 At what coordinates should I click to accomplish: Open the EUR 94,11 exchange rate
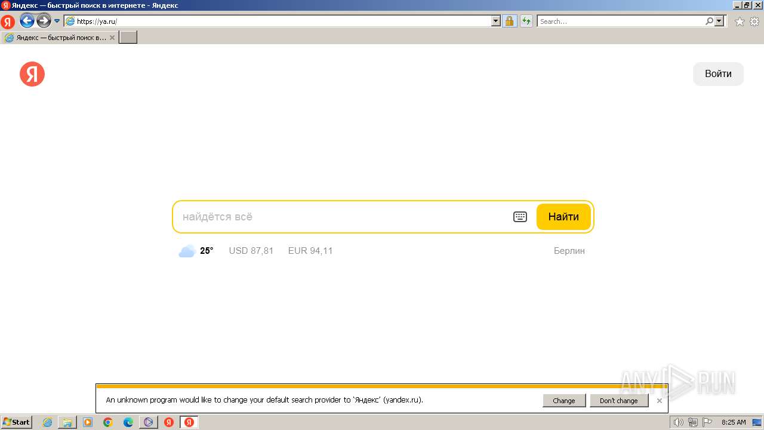[x=310, y=251]
